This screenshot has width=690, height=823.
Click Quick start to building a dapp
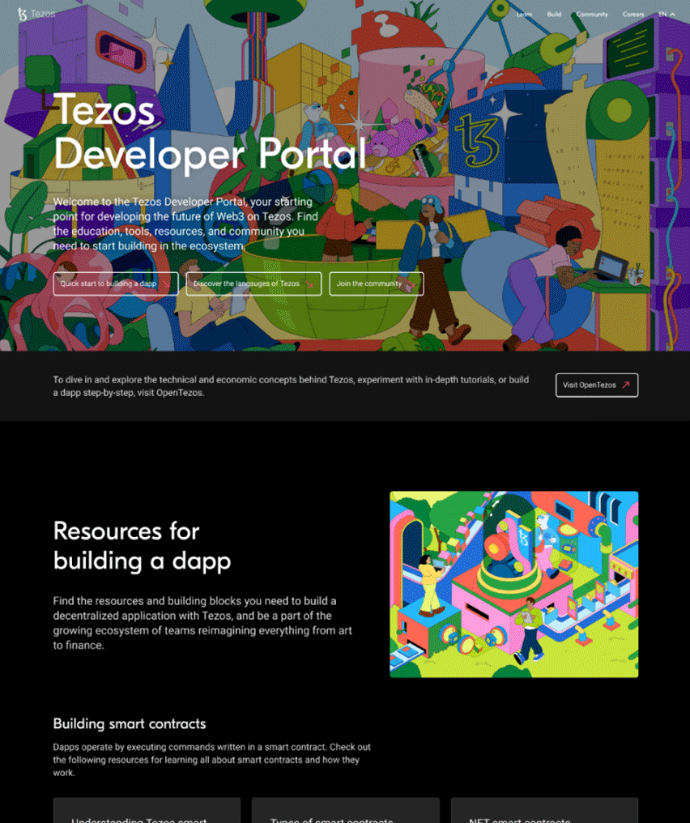tap(116, 284)
